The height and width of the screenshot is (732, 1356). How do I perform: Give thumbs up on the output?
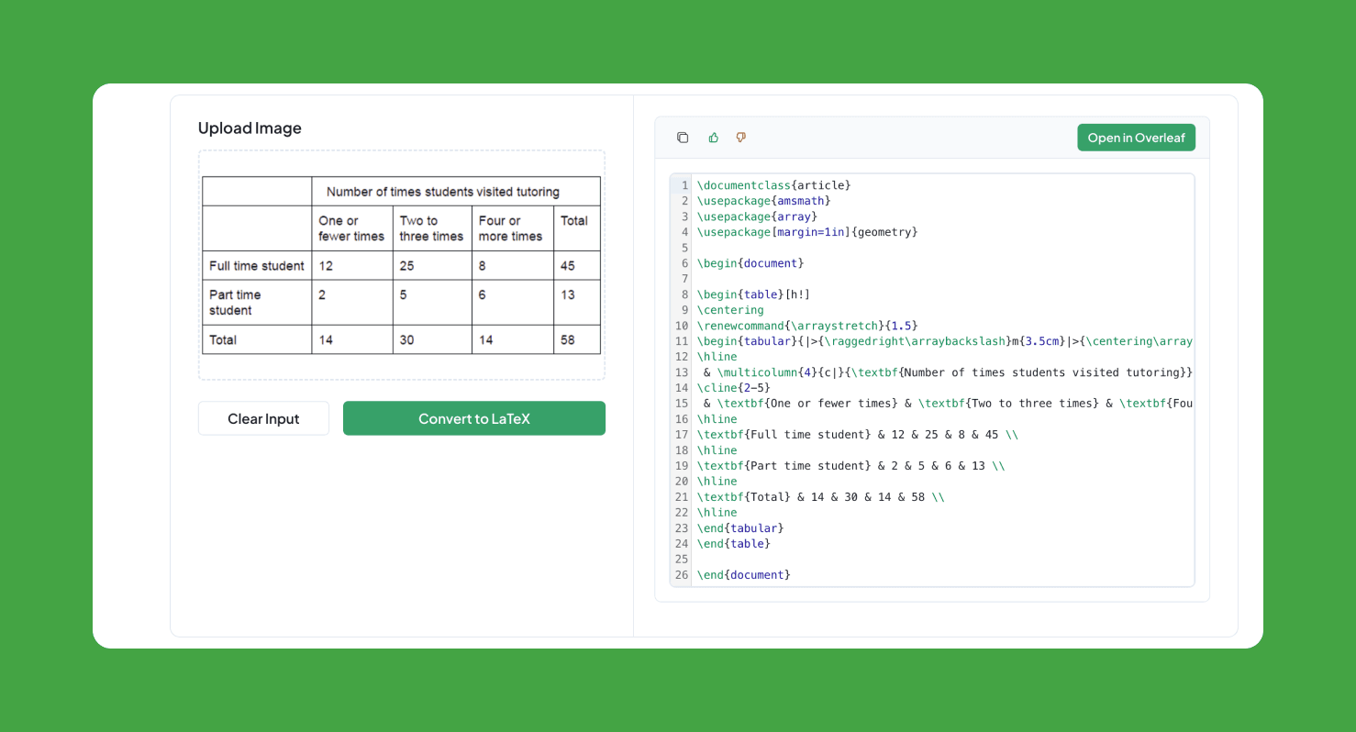(713, 138)
